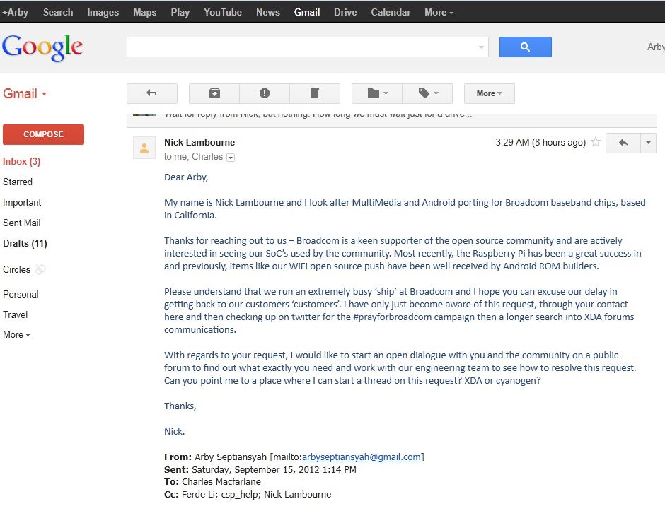Screen dimensions: 665x506
Task: Open the More actions toolbar dropdown
Action: 490,93
